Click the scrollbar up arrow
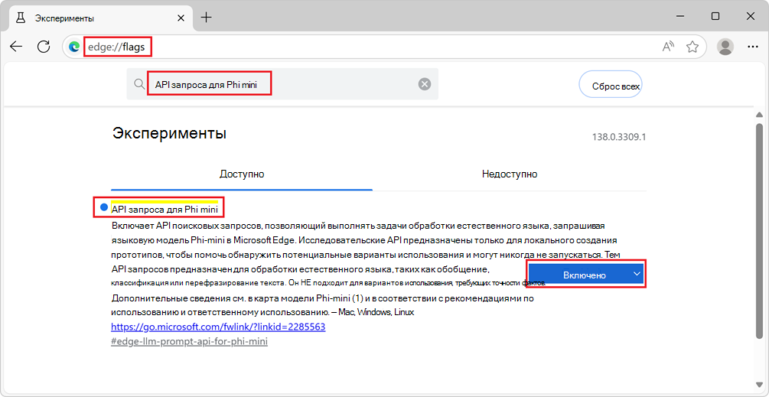Screen dimensions: 769x397 pyautogui.click(x=759, y=114)
